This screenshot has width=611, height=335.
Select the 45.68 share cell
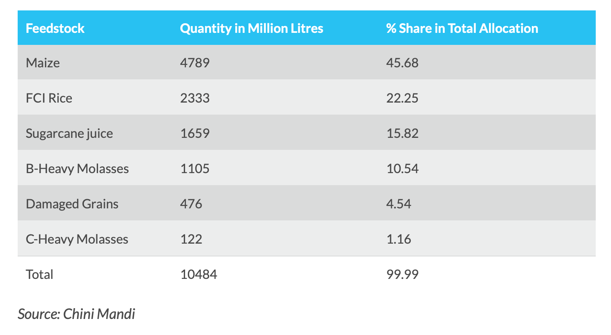402,63
